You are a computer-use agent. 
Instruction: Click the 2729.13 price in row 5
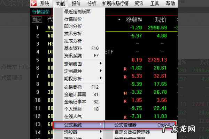click(x=157, y=60)
